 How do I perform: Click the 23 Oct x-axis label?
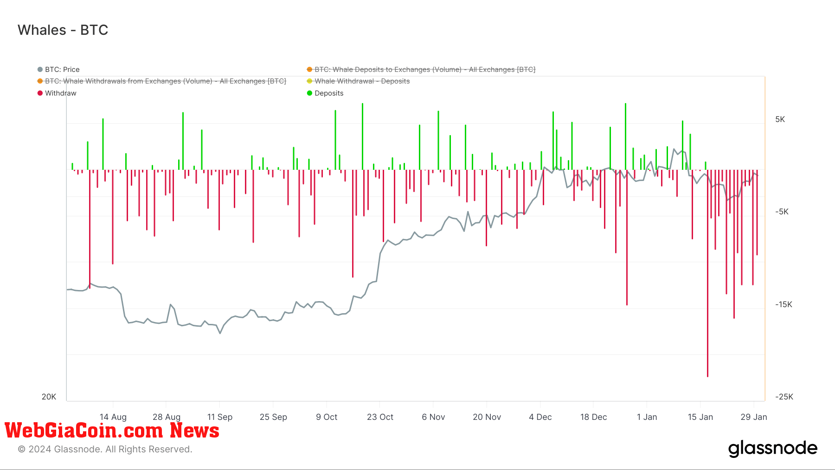(380, 417)
